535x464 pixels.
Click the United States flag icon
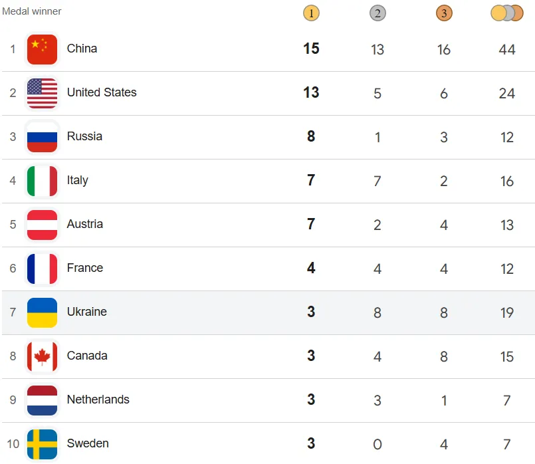pyautogui.click(x=42, y=93)
